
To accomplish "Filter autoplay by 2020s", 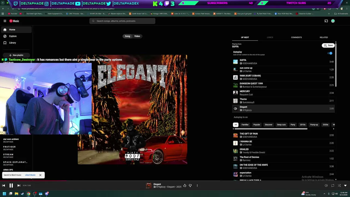I will tap(325, 125).
